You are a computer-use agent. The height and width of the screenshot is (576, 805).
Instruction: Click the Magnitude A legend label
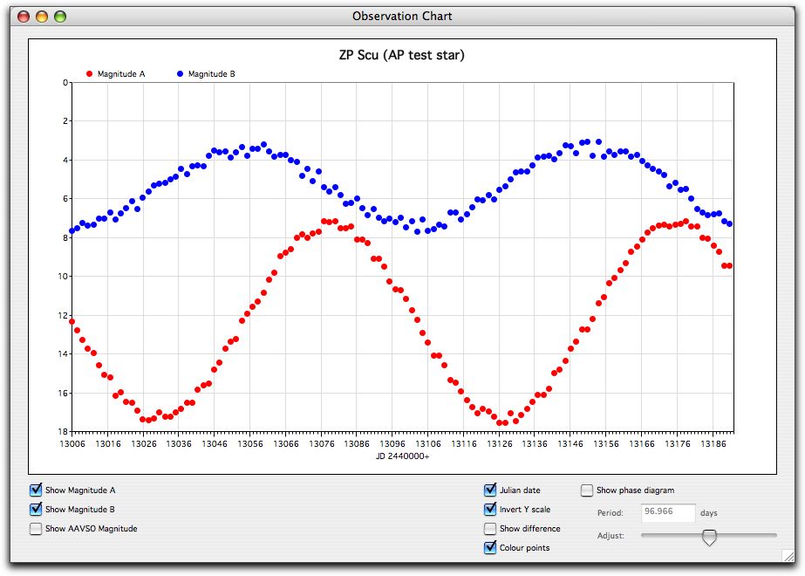[x=121, y=75]
